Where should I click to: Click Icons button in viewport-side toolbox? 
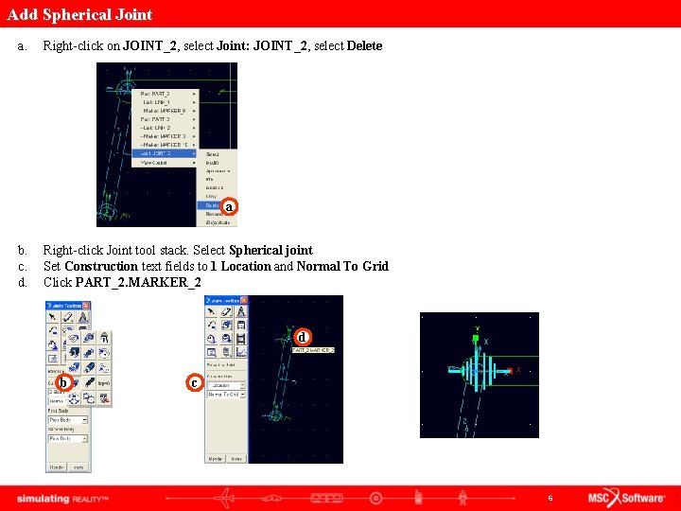236,458
